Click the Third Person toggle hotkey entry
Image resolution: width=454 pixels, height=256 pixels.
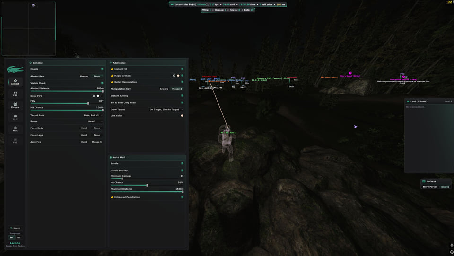click(x=436, y=187)
